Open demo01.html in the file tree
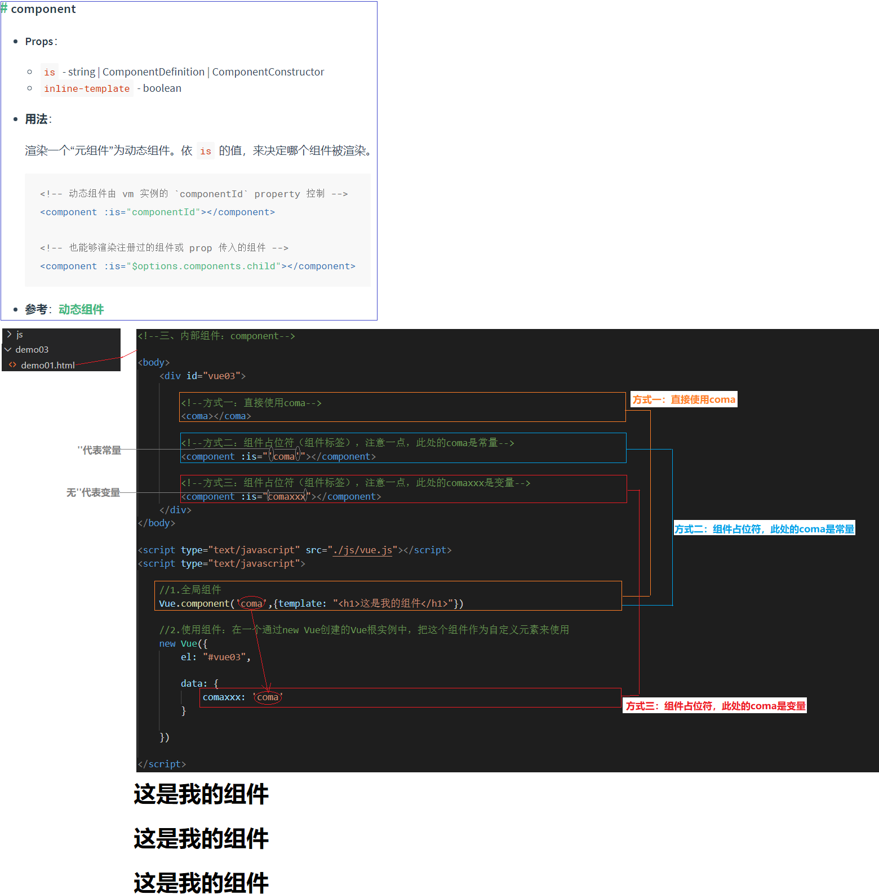The width and height of the screenshot is (879, 894). 47,365
